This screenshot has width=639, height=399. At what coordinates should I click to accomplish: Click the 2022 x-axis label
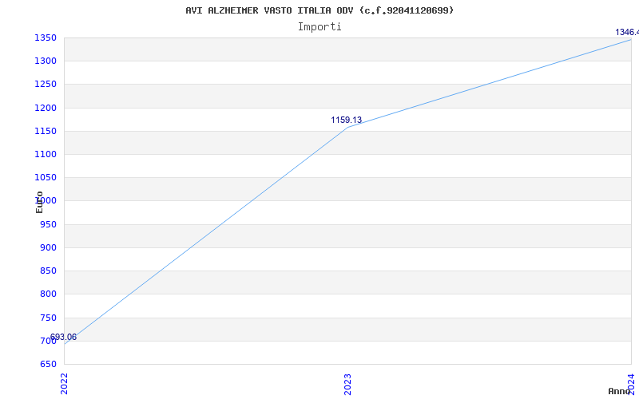[65, 384]
